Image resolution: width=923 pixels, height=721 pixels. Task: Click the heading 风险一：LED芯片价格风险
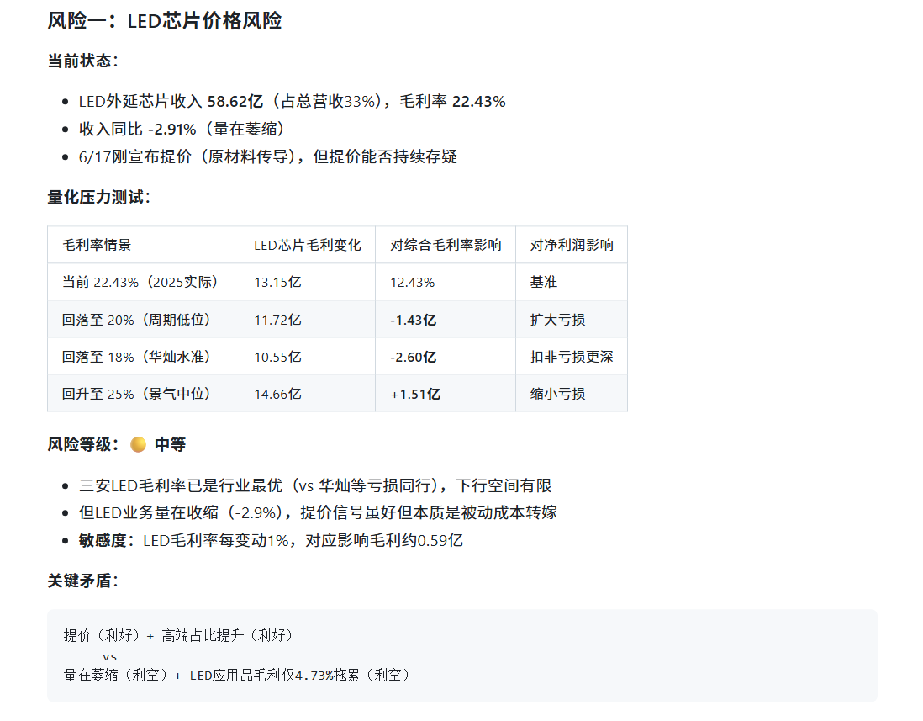pyautogui.click(x=164, y=21)
